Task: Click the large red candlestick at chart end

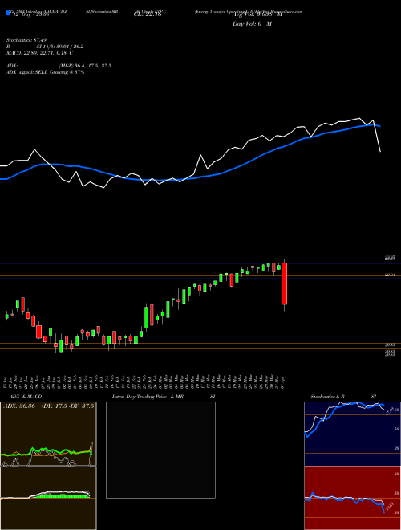Action: tap(284, 283)
